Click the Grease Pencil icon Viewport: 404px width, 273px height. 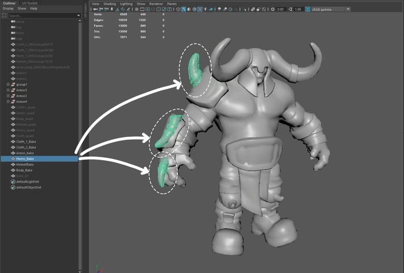pos(128,9)
